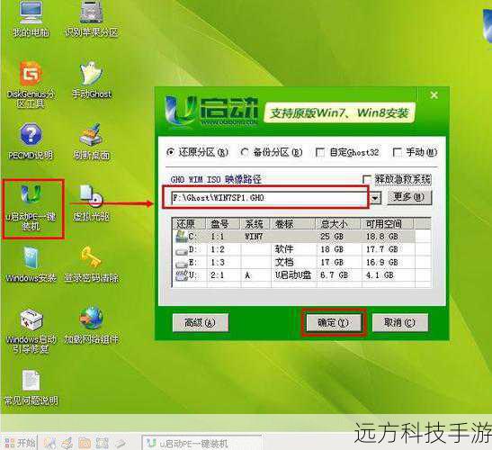Click the 卷标 column header
The height and width of the screenshot is (450, 492).
click(x=293, y=223)
